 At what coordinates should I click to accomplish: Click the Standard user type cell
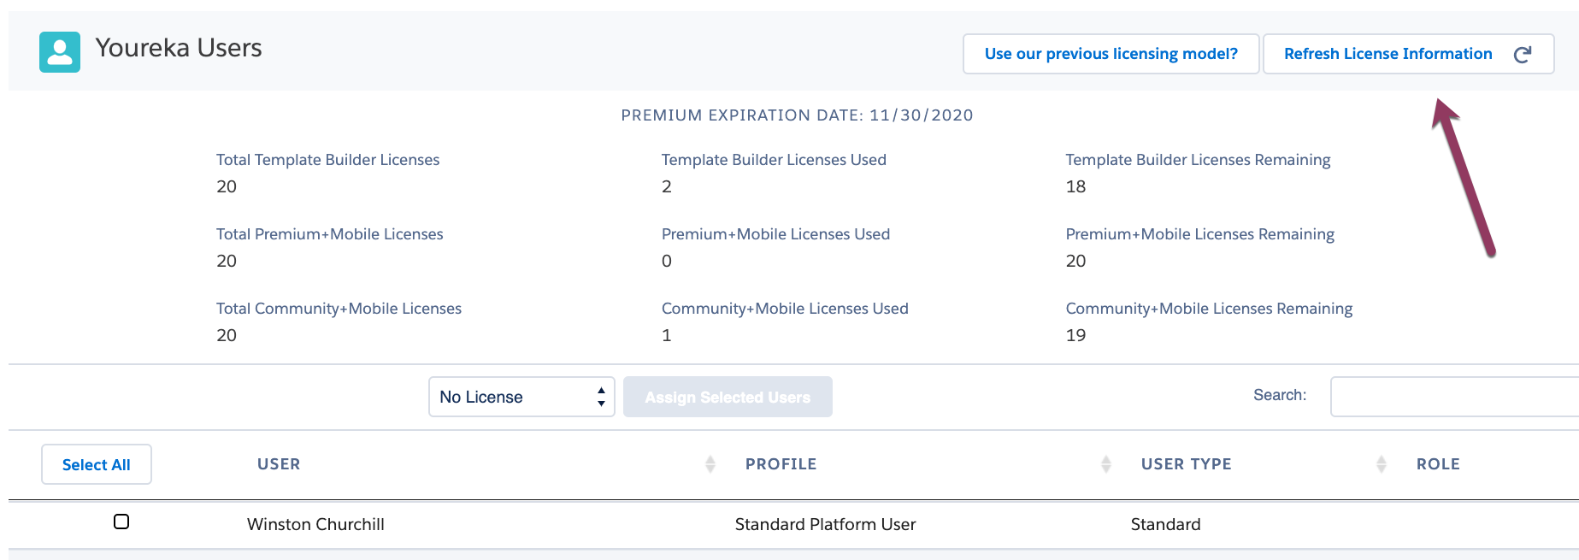pos(1165,524)
